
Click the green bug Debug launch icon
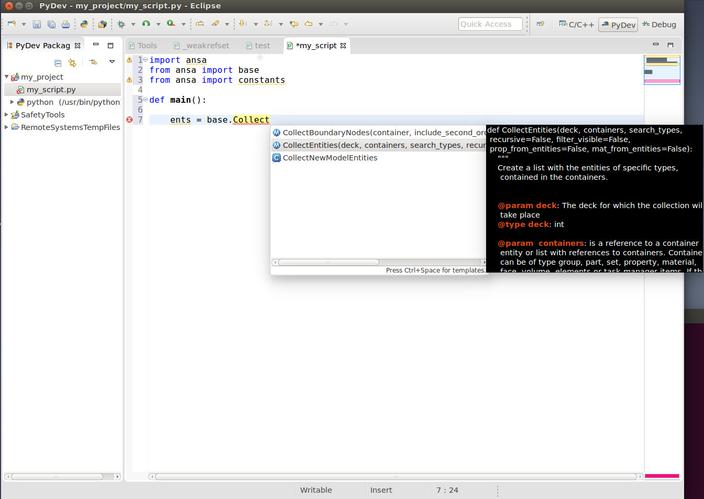(122, 24)
